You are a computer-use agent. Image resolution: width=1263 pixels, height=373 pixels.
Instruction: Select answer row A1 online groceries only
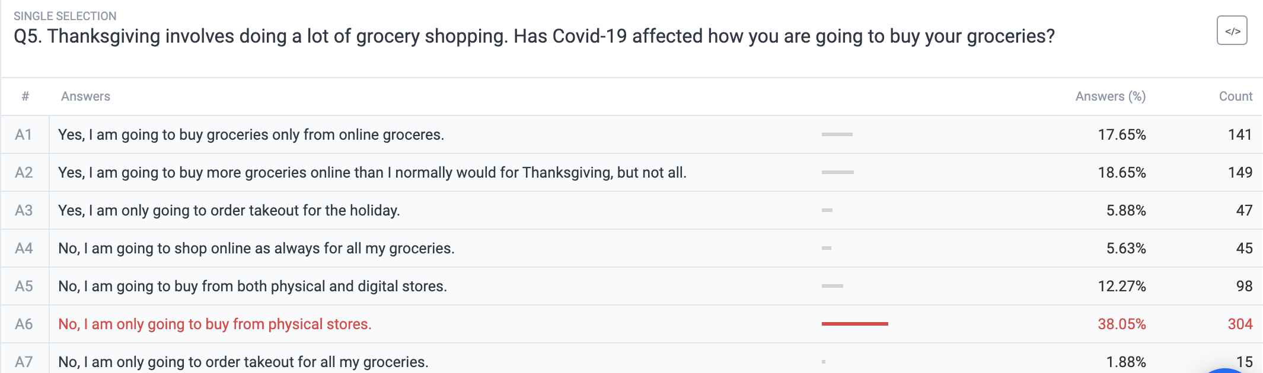(632, 134)
